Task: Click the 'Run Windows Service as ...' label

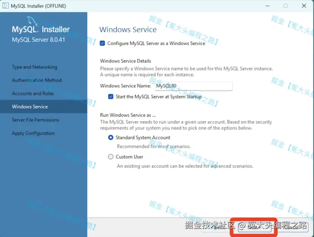Action: [x=128, y=115]
